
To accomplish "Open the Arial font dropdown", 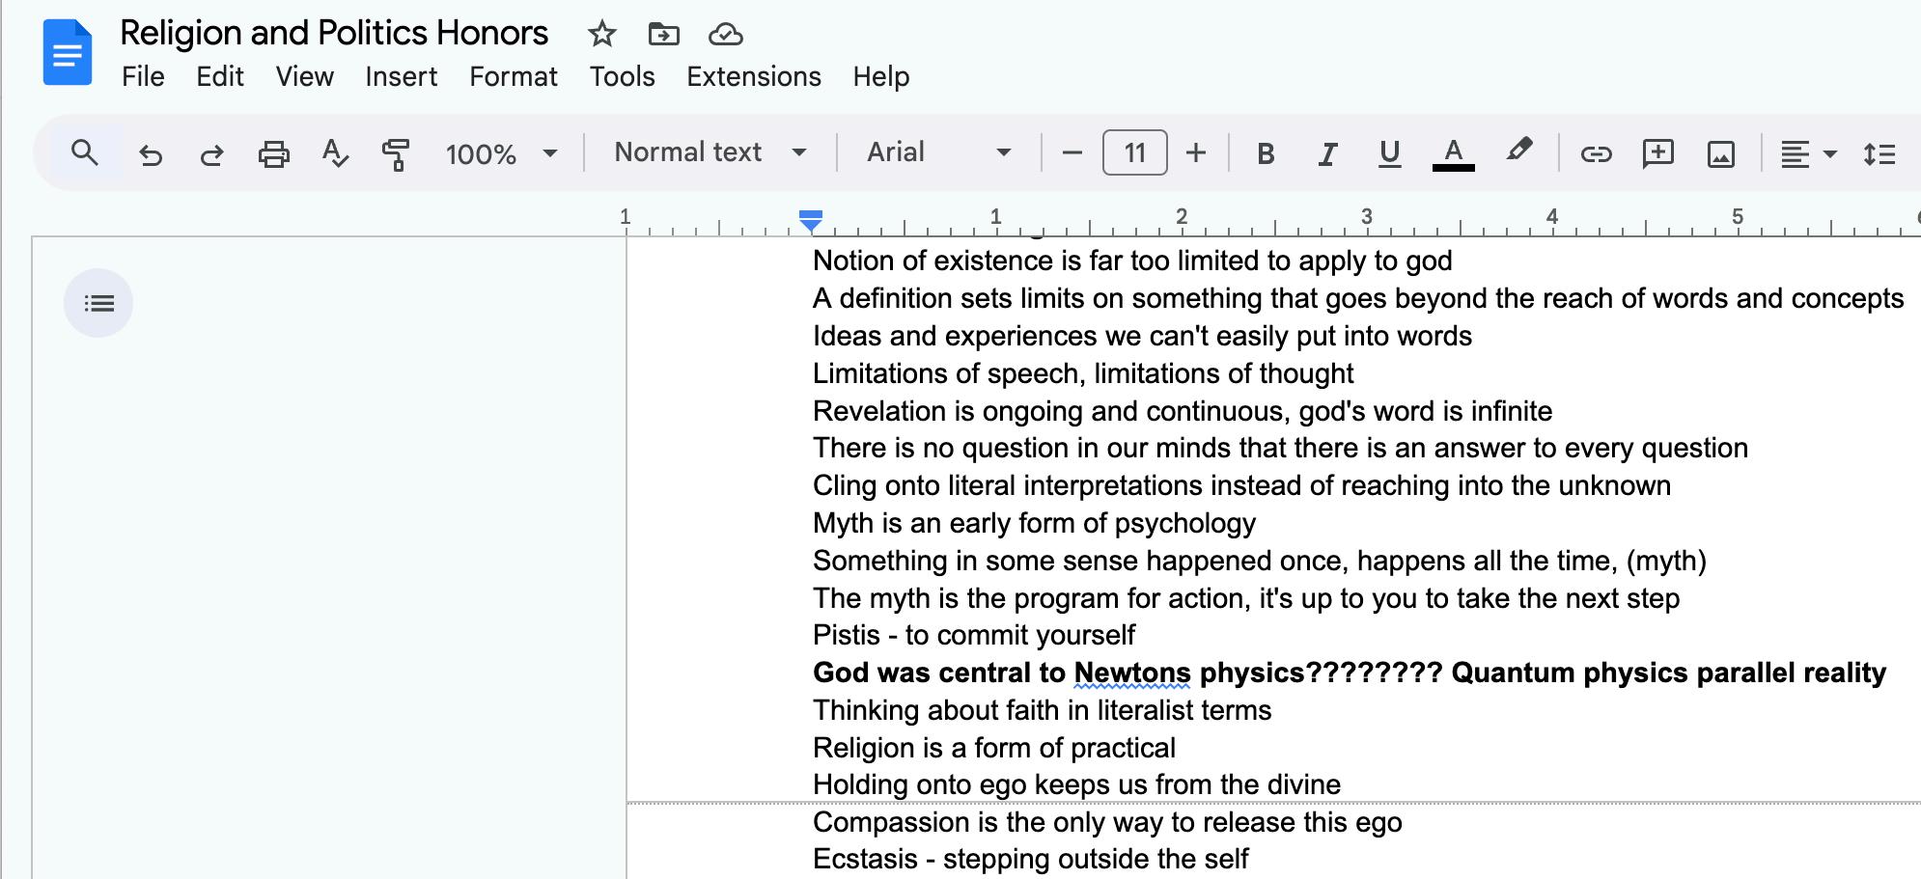I will [x=938, y=152].
